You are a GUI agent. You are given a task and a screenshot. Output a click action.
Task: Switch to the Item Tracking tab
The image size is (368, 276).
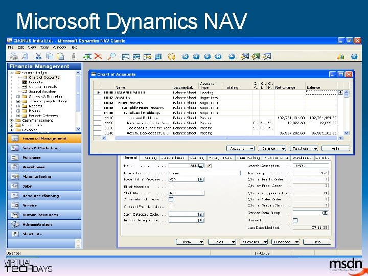(x=248, y=158)
